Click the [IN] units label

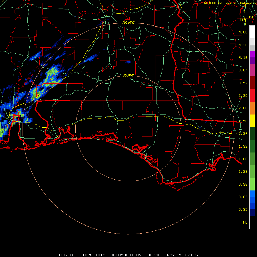point(244,20)
